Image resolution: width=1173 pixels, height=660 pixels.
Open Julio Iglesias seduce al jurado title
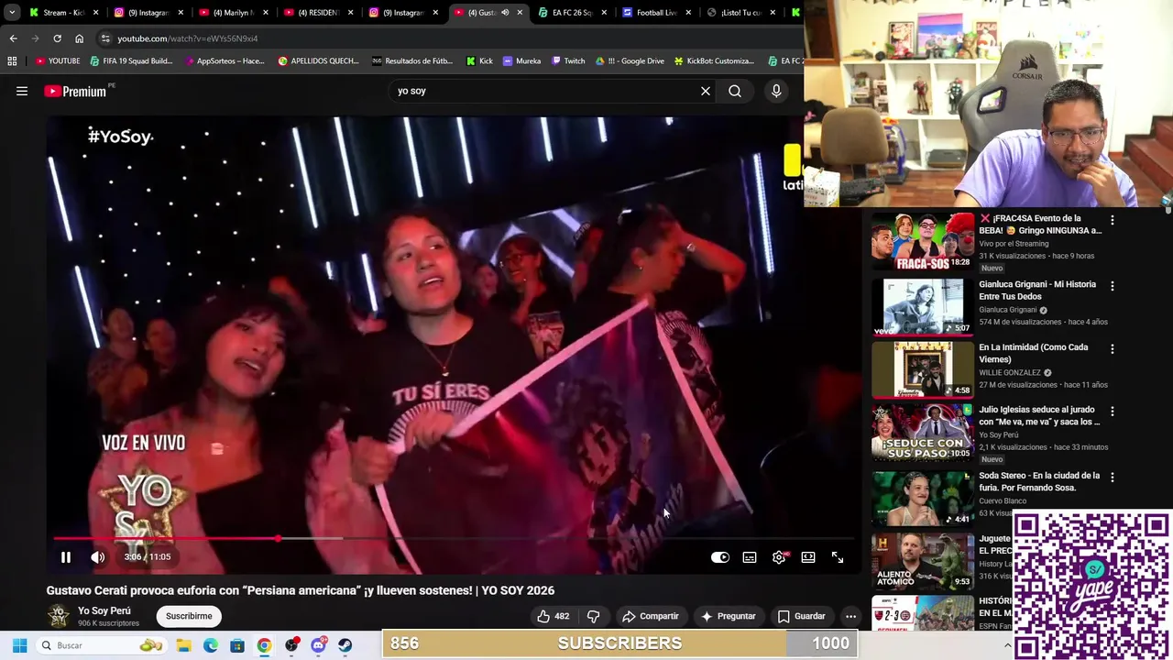[1039, 415]
